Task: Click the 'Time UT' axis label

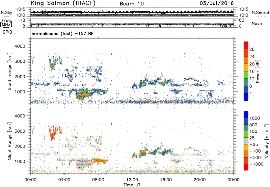Action: coord(132,185)
